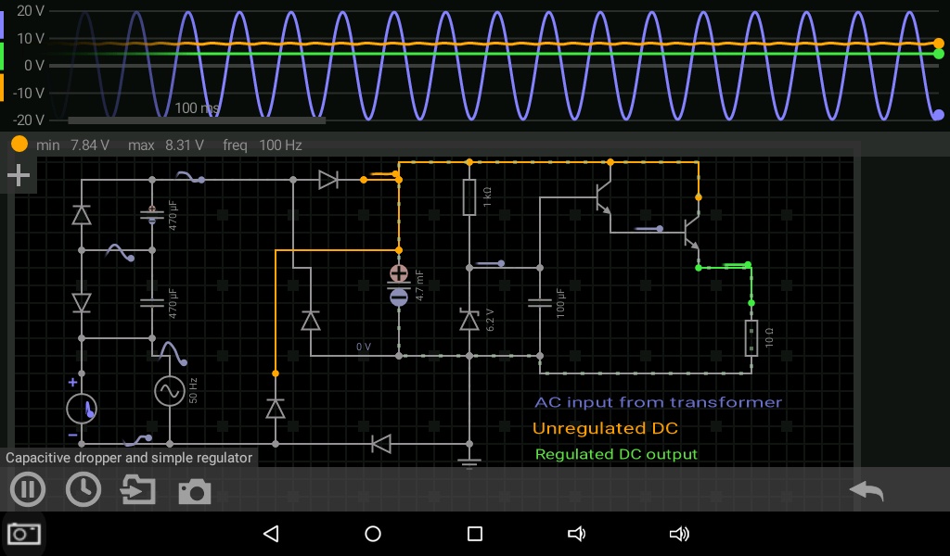Open the add component plus button
Image resolution: width=950 pixels, height=556 pixels.
click(x=19, y=175)
